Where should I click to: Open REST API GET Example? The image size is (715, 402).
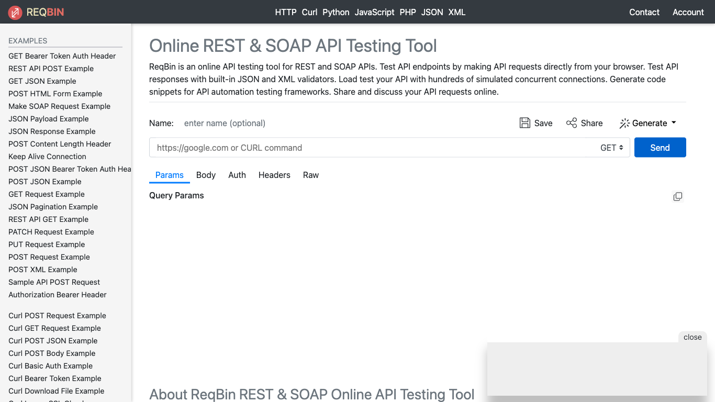pyautogui.click(x=48, y=219)
